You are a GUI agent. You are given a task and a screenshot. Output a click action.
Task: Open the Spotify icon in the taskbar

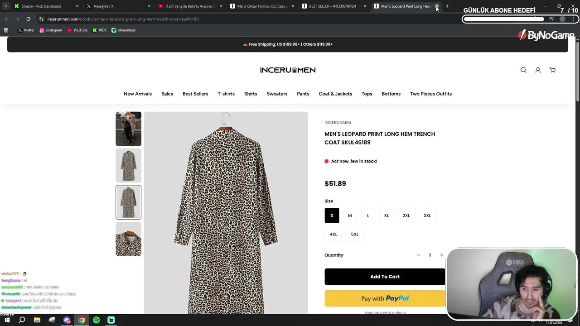tap(96, 320)
